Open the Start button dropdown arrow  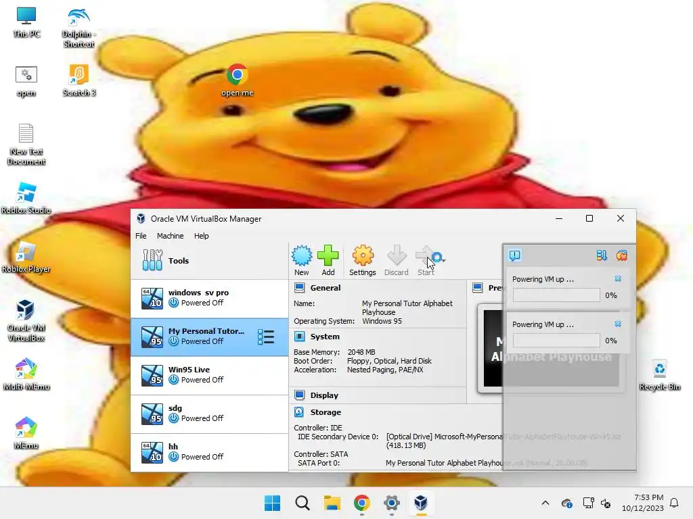(x=443, y=260)
